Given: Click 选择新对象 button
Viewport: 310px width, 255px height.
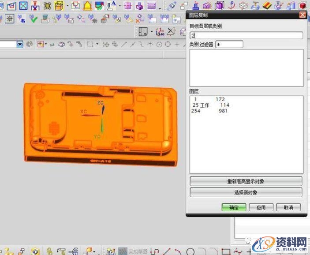Looking at the screenshot, I should click(x=246, y=192).
